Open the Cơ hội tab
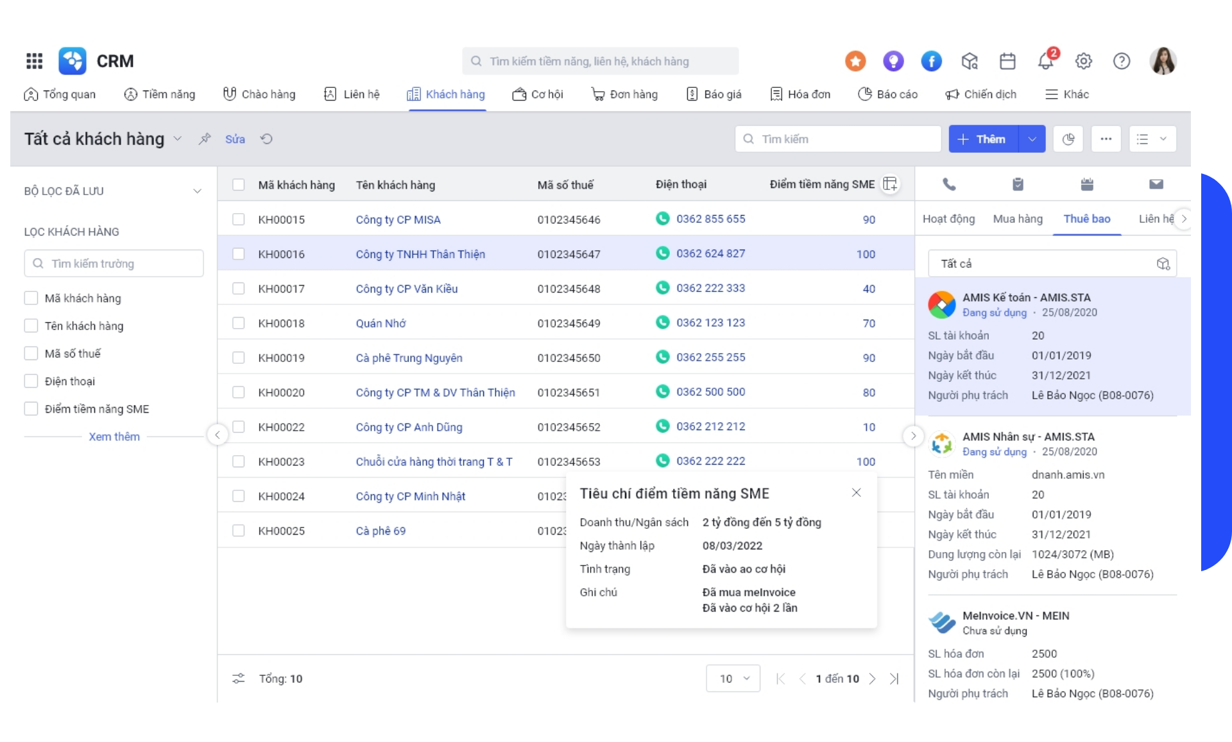This screenshot has height=742, width=1232. [538, 94]
